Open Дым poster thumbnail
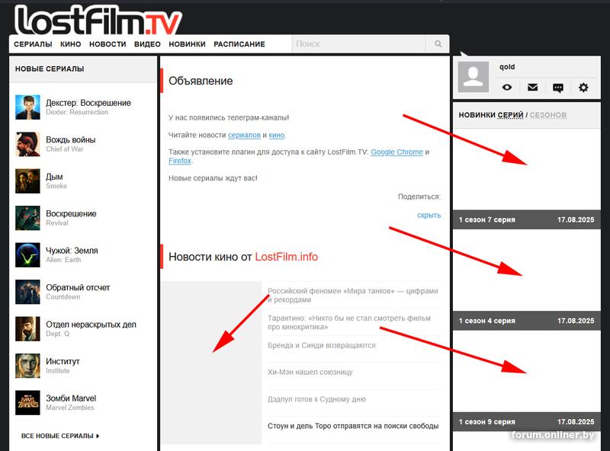The image size is (610, 451). (x=27, y=181)
